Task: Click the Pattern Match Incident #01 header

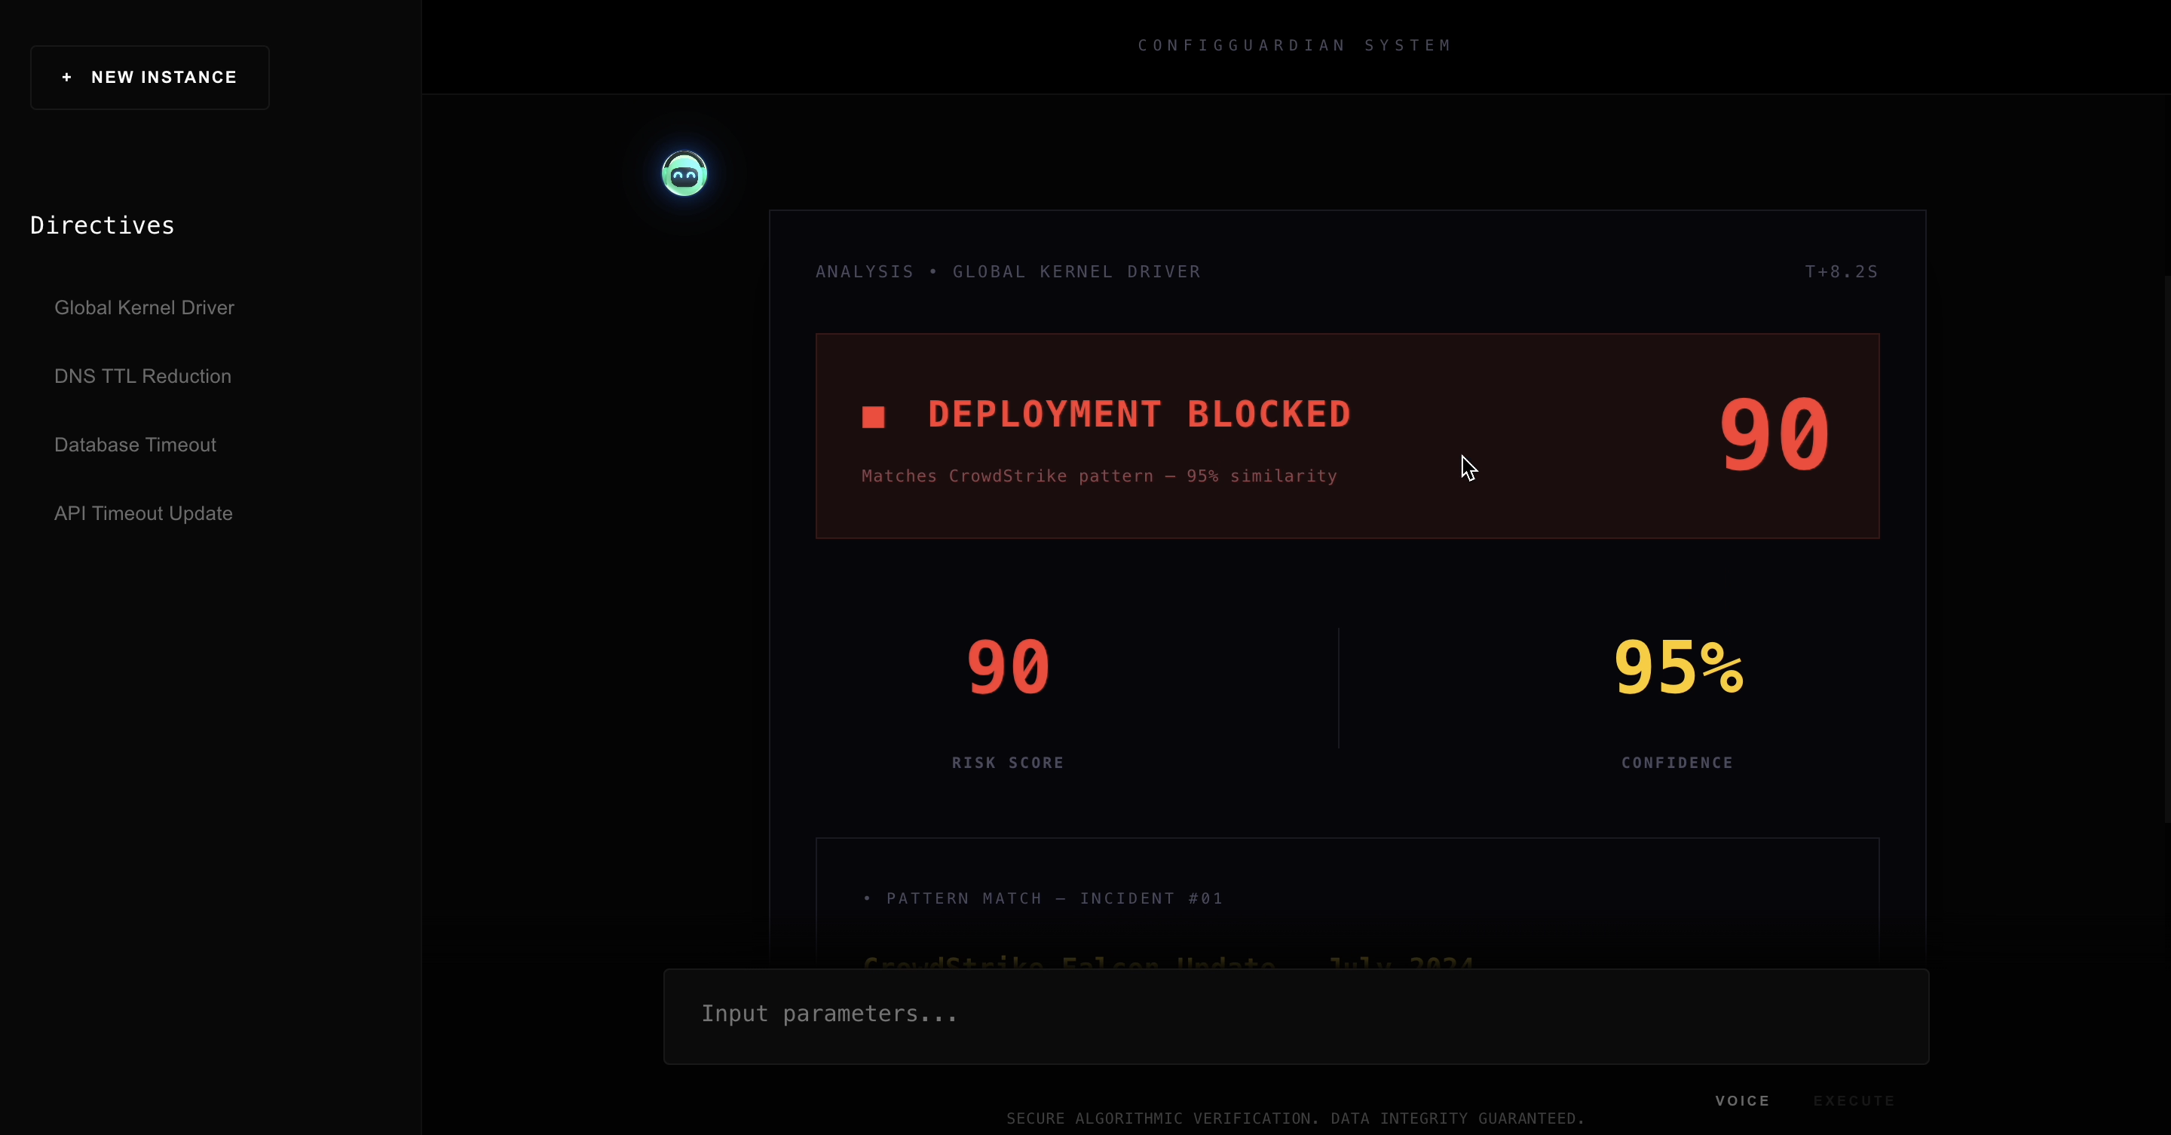Action: tap(1043, 898)
